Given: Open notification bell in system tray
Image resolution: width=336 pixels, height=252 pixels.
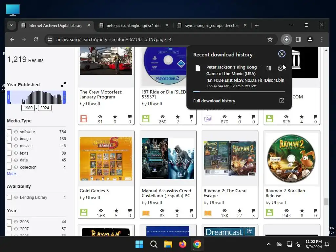Looking at the screenshot, I should (x=327, y=244).
